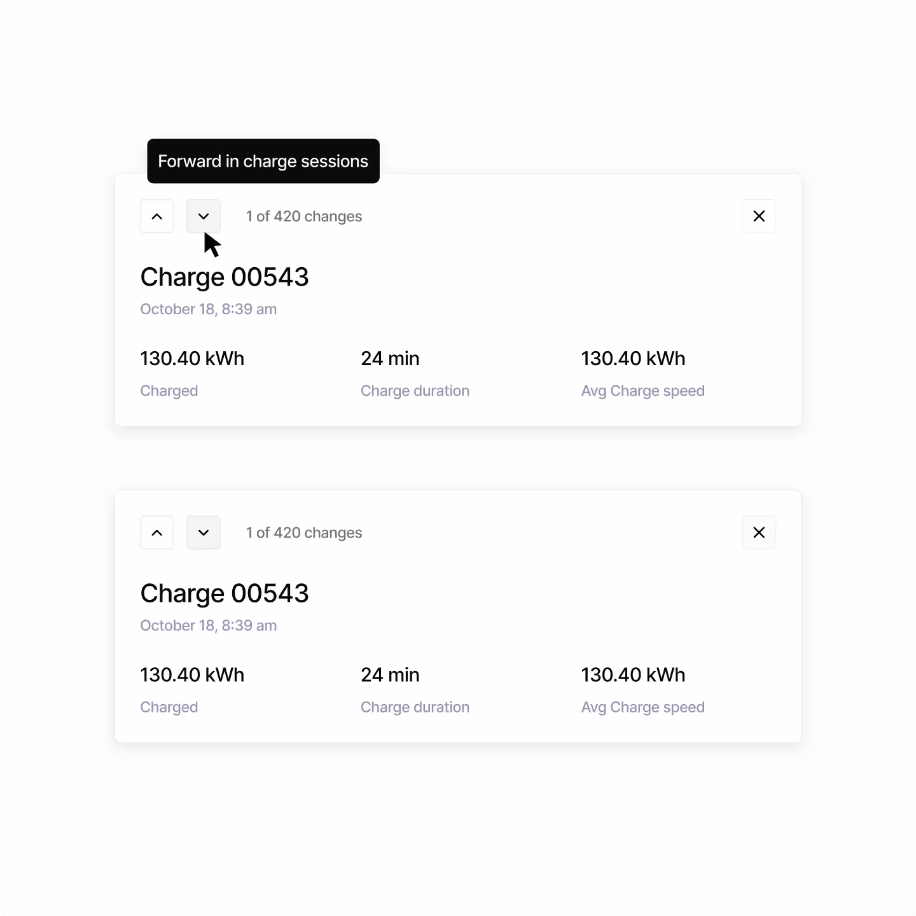The height and width of the screenshot is (916, 916).
Task: Click the hovered forward chevron under the tooltip
Action: [204, 216]
